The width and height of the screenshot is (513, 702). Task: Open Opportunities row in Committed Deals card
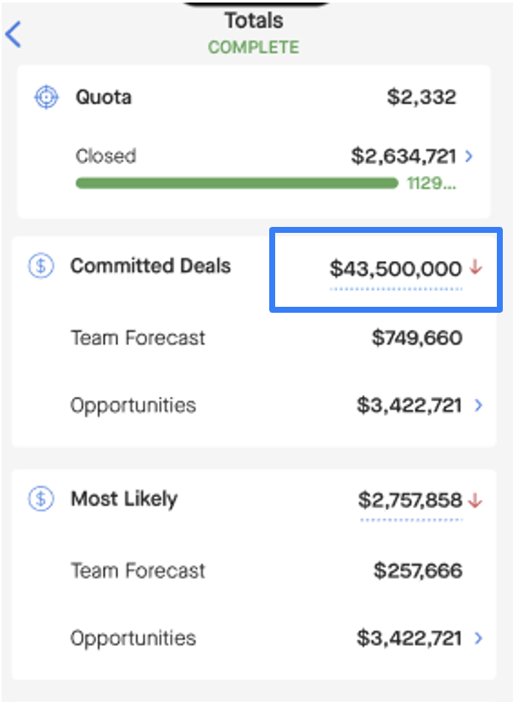(x=254, y=405)
